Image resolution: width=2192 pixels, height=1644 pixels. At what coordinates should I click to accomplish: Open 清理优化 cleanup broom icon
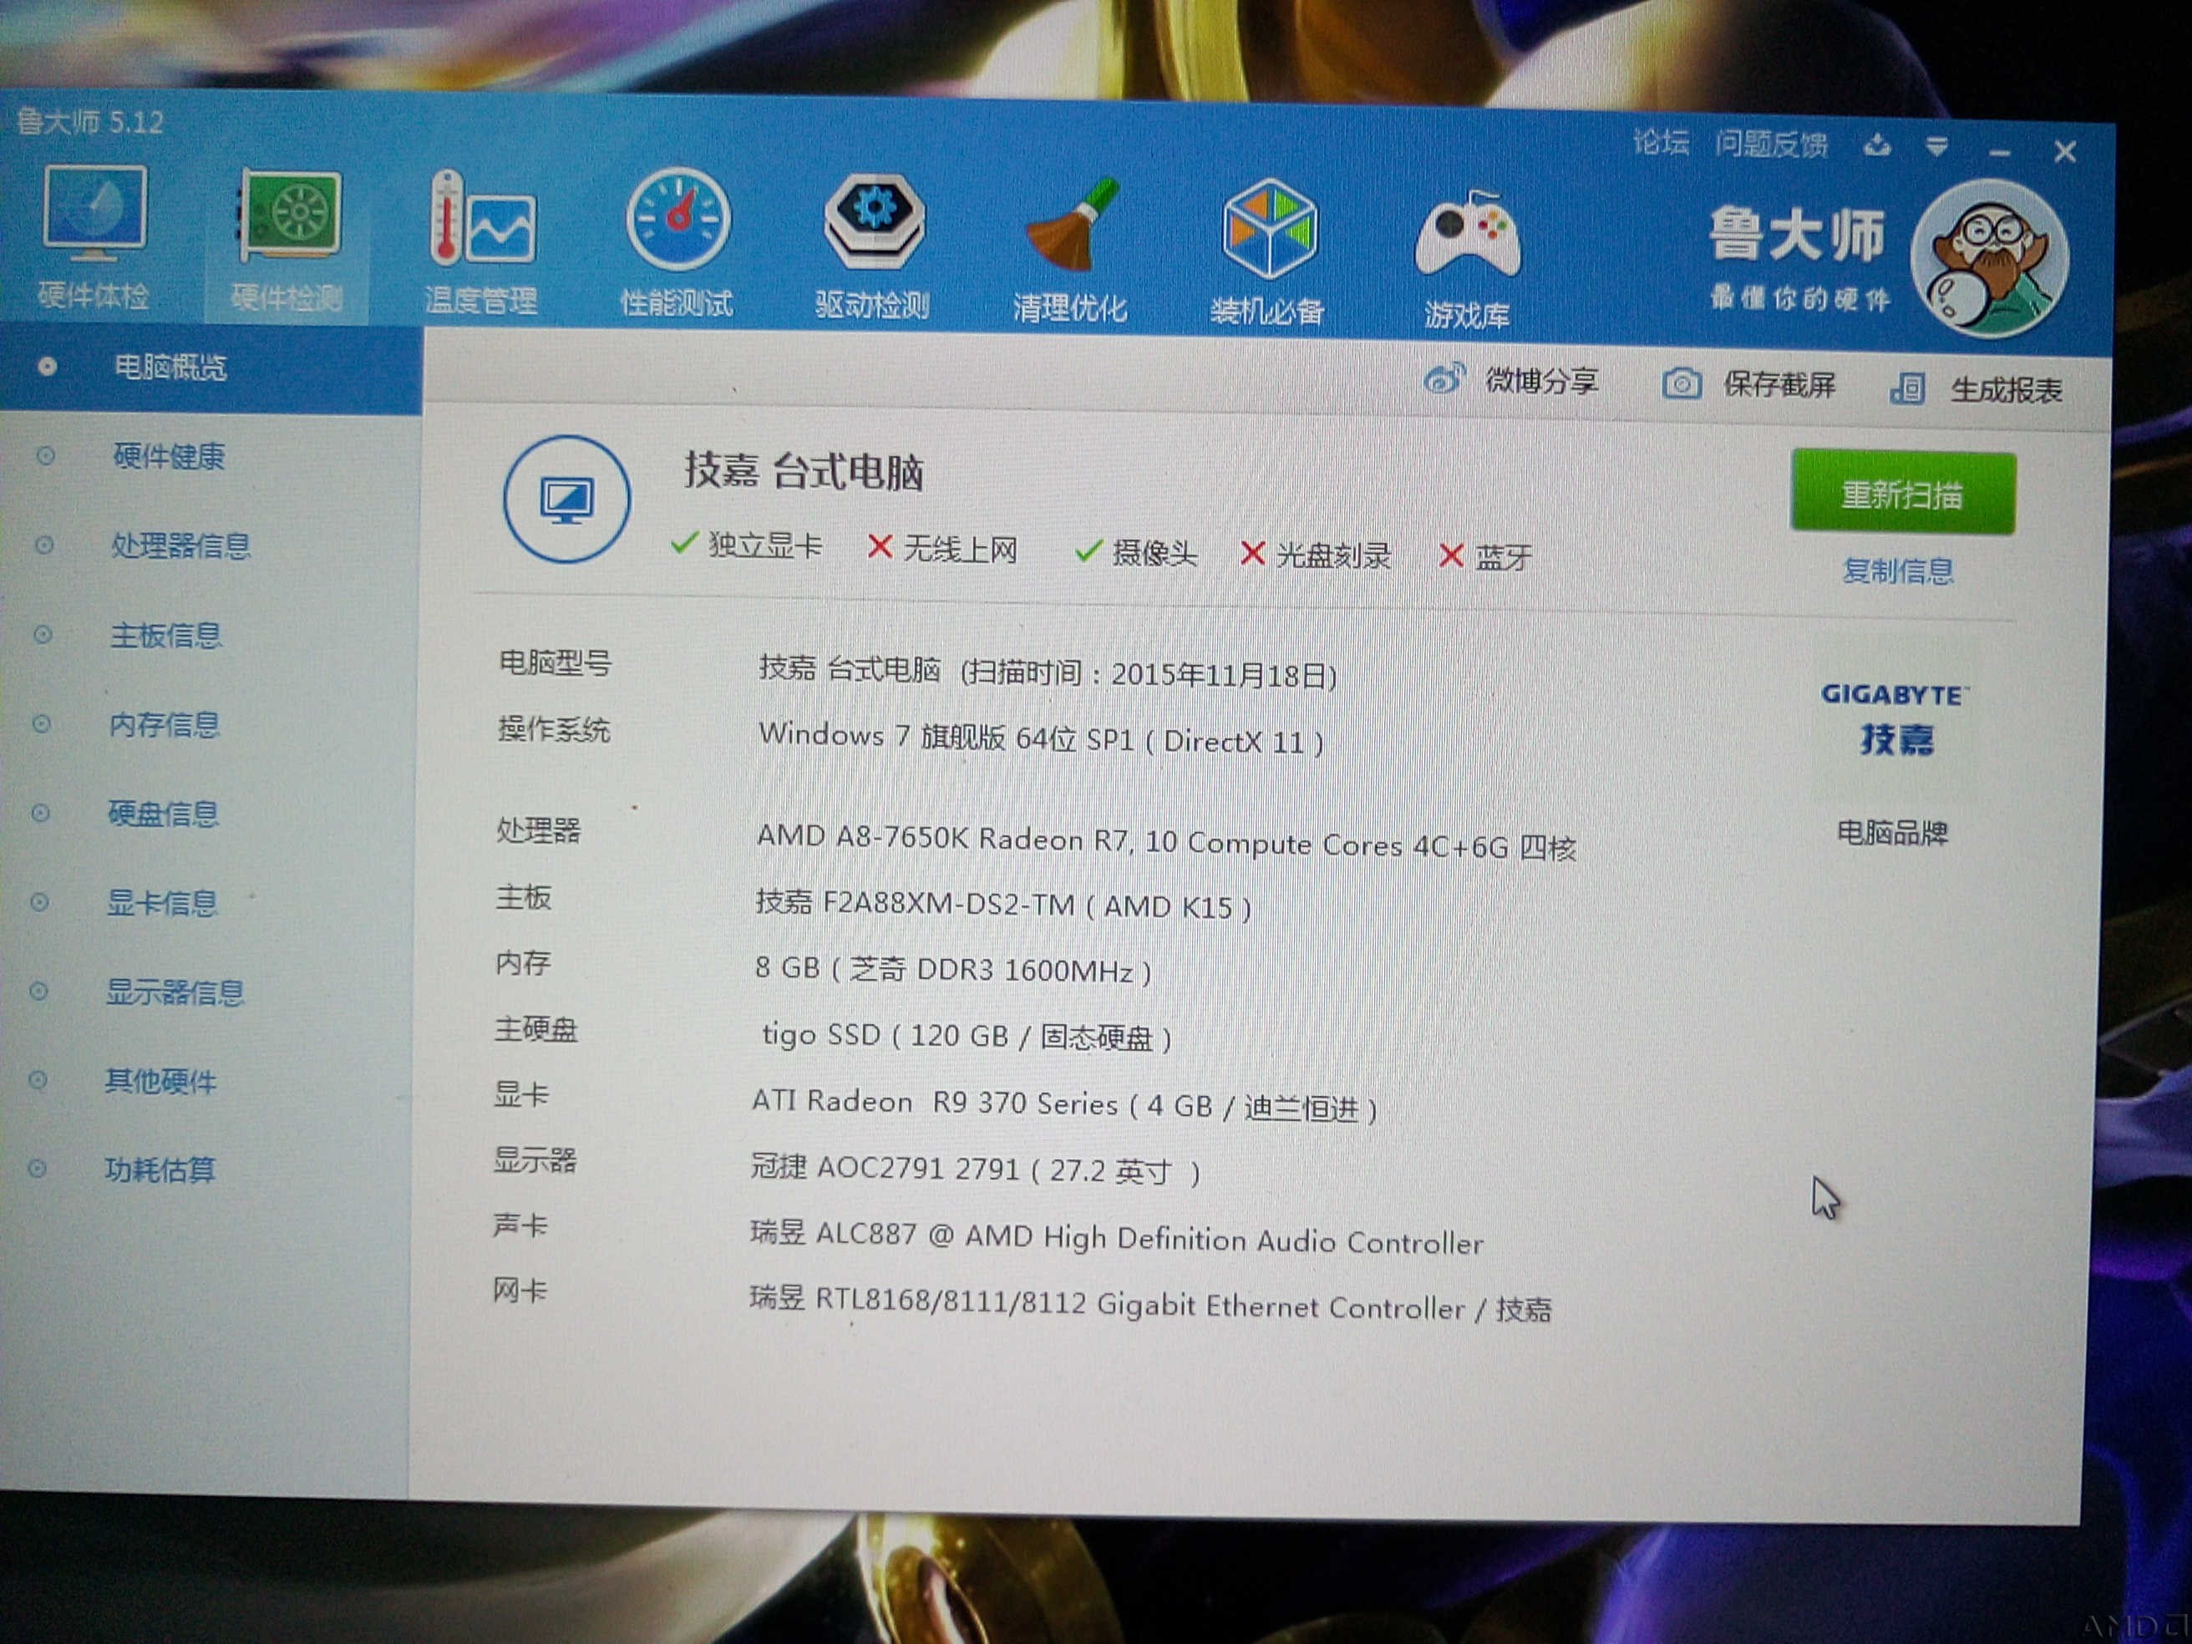click(1069, 251)
